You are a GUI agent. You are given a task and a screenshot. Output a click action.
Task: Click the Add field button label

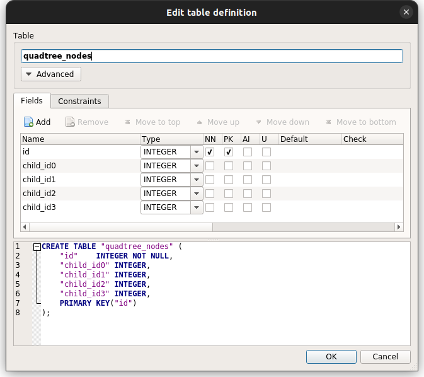pos(43,122)
